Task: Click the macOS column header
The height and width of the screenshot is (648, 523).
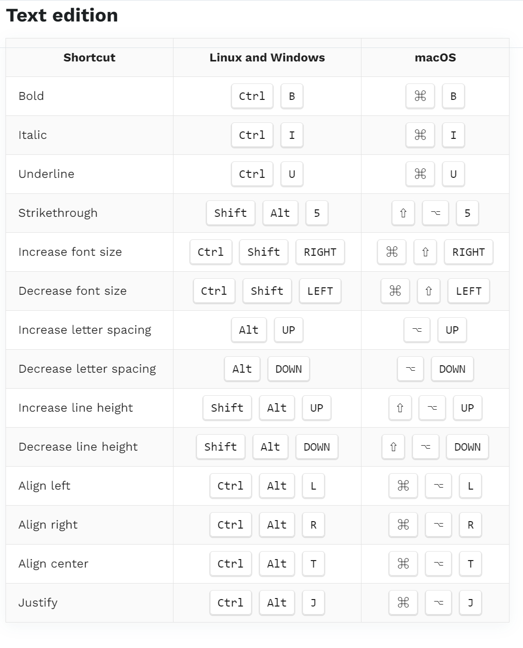Action: coord(435,57)
